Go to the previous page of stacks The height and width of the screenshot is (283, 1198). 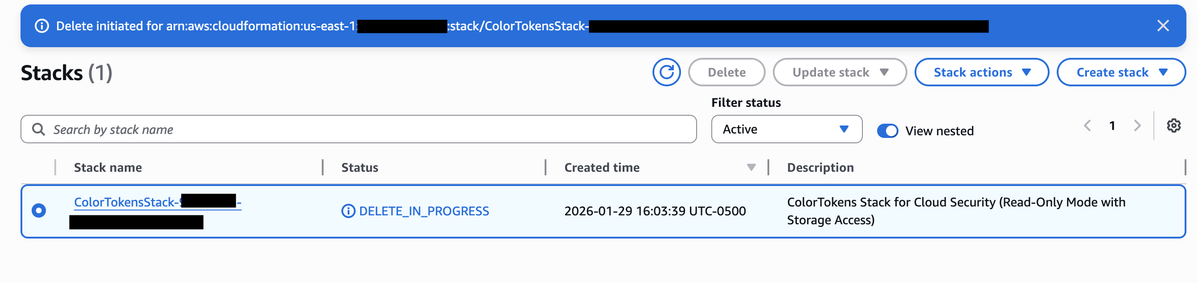click(x=1087, y=125)
